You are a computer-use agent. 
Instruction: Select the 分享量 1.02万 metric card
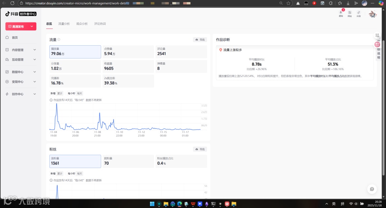(75, 67)
